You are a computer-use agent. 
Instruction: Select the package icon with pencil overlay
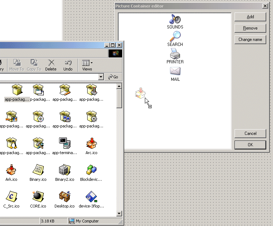click(x=64, y=90)
